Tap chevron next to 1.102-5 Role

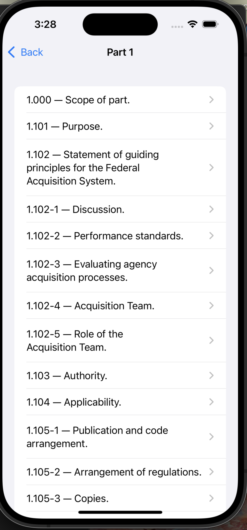[211, 340]
